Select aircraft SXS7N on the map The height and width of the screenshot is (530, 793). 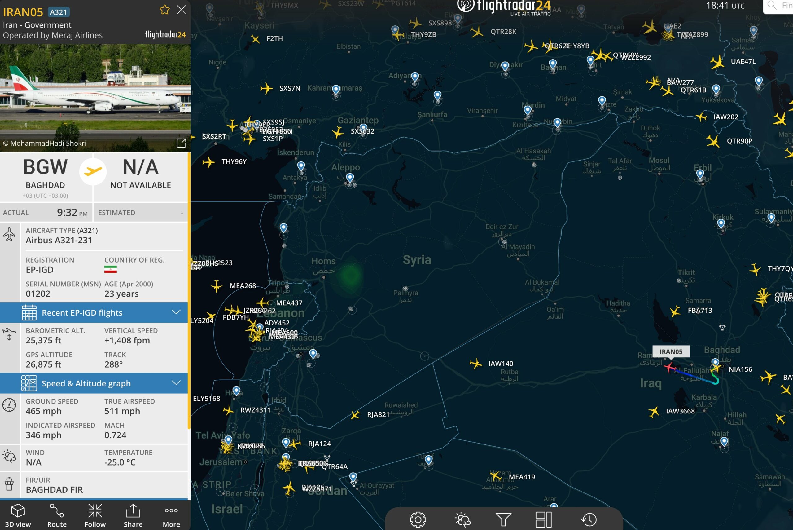(266, 89)
